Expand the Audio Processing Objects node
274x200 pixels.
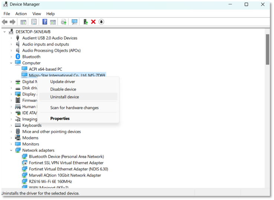(11, 50)
